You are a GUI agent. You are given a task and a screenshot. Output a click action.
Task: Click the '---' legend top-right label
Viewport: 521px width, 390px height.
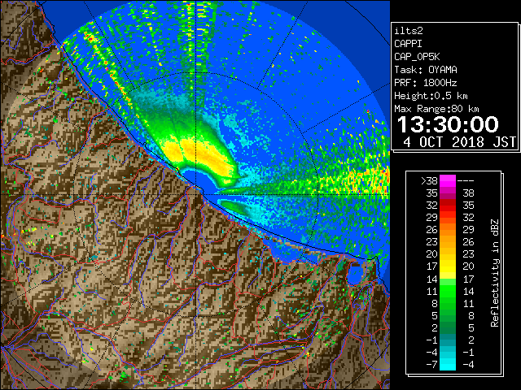[x=466, y=180]
